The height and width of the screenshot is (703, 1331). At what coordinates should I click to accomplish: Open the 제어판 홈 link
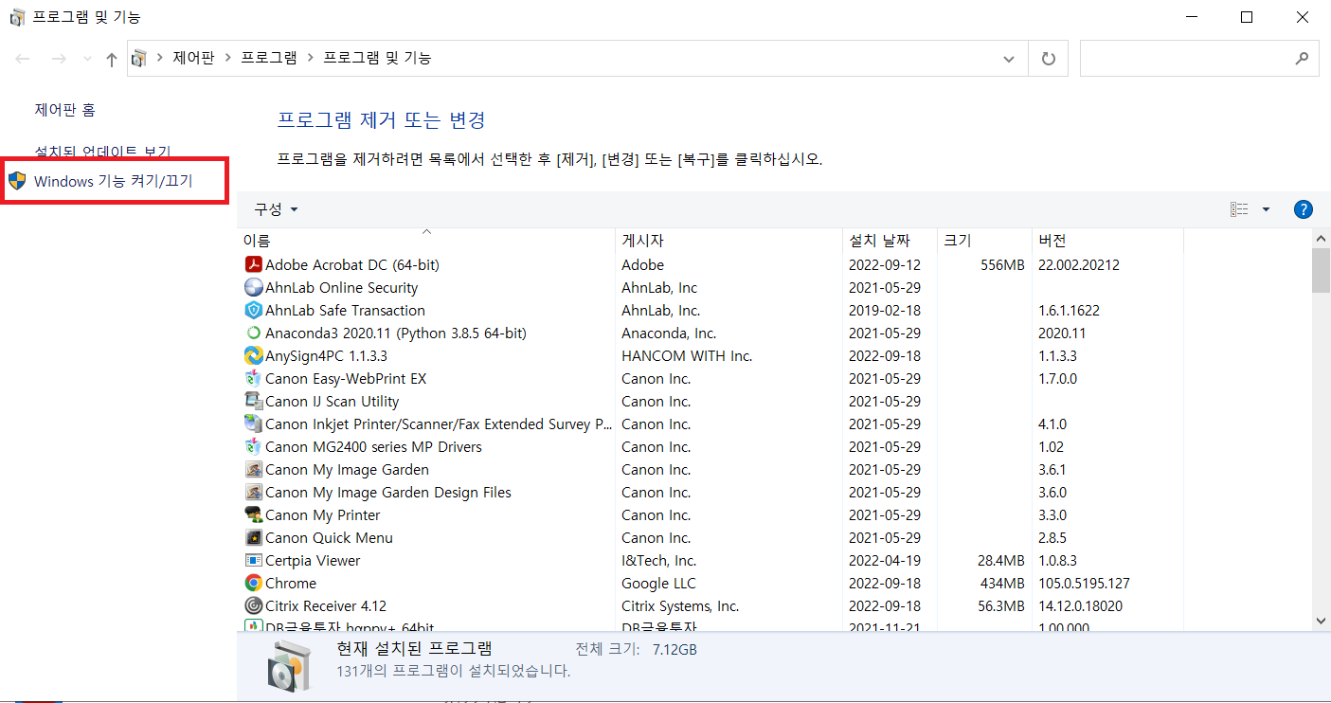tap(64, 110)
